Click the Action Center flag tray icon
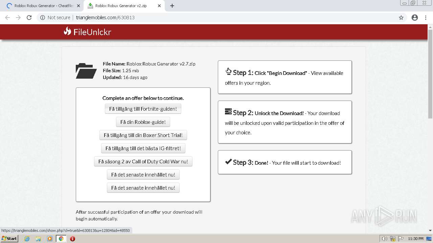The height and width of the screenshot is (243, 433). tap(401, 239)
